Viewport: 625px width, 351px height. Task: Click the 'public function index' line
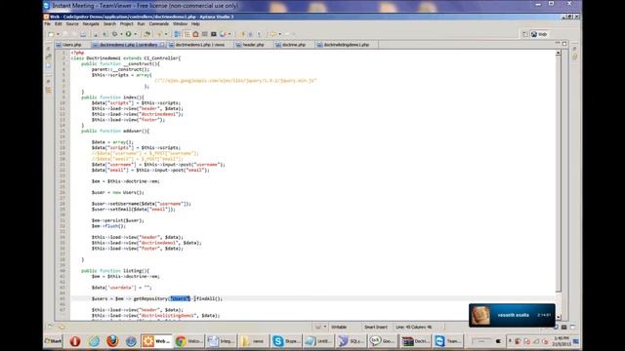[x=112, y=97]
